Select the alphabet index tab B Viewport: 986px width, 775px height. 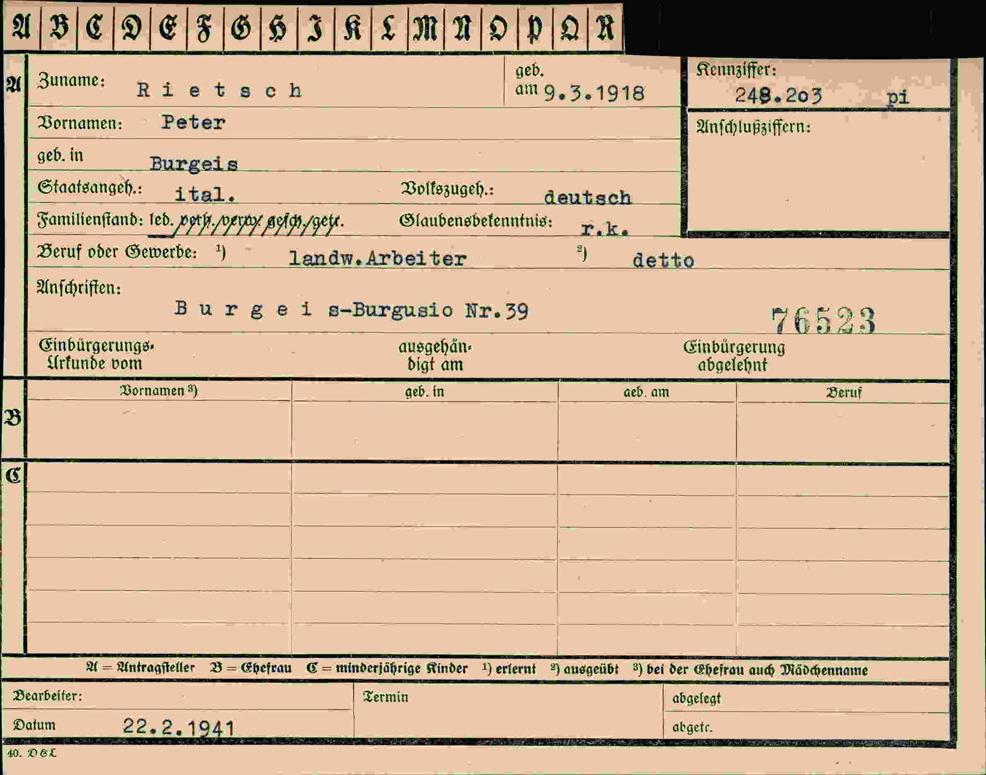pyautogui.click(x=58, y=28)
